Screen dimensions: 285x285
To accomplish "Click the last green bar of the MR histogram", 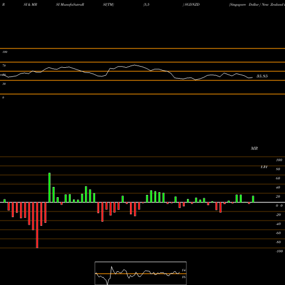I will [x=253, y=199].
